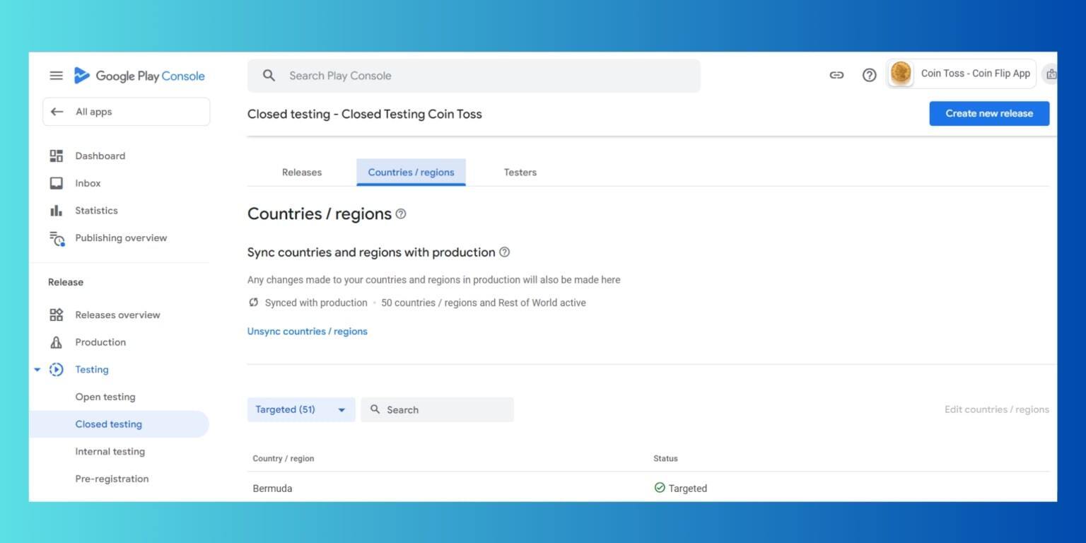Click help icon beside Countries / regions heading
This screenshot has height=543, width=1086.
pyautogui.click(x=401, y=214)
